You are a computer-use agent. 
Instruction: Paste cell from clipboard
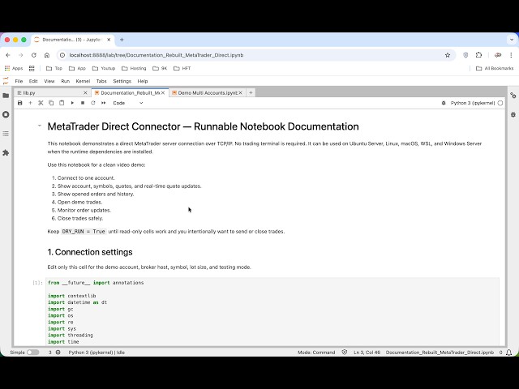(x=62, y=103)
